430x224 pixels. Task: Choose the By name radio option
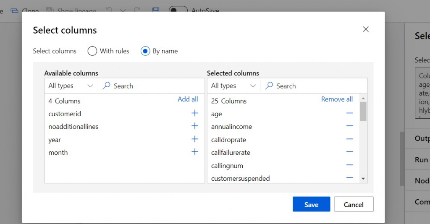(x=145, y=51)
